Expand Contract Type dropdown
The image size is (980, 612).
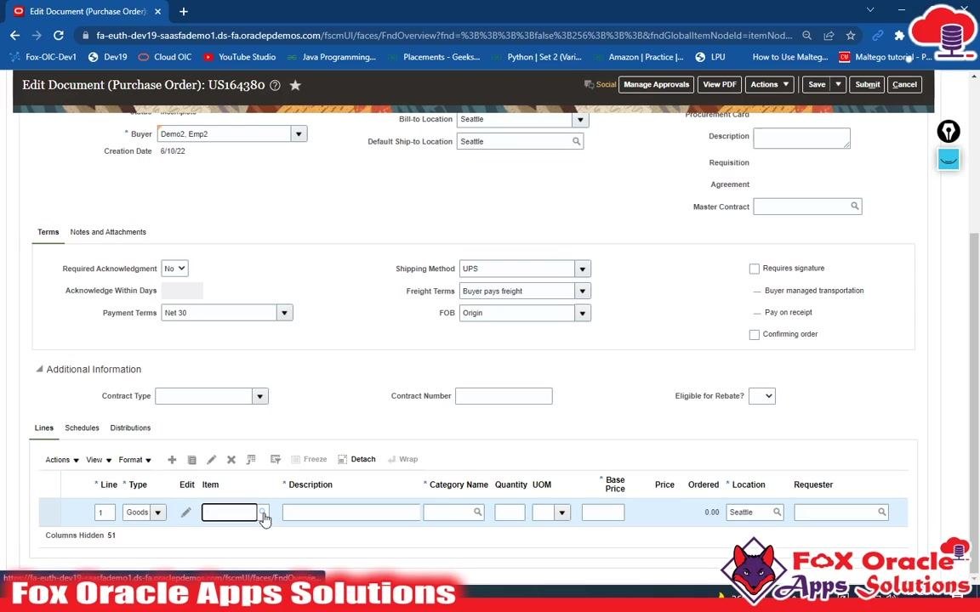[x=260, y=396]
